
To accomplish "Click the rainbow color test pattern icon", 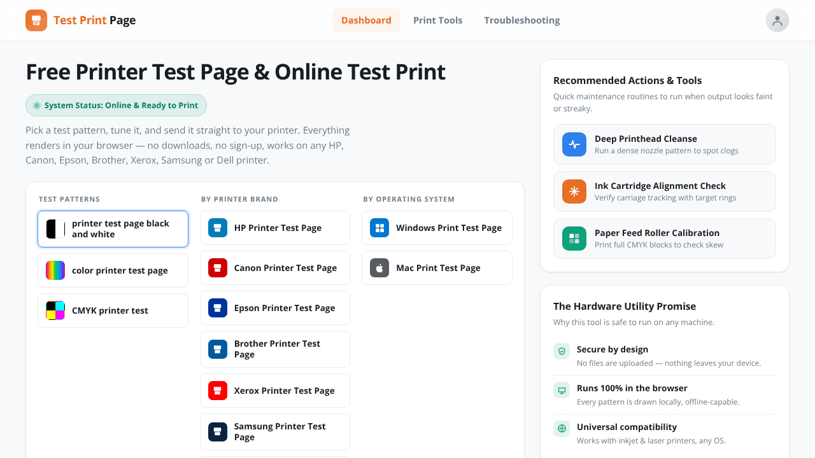I will [x=55, y=270].
